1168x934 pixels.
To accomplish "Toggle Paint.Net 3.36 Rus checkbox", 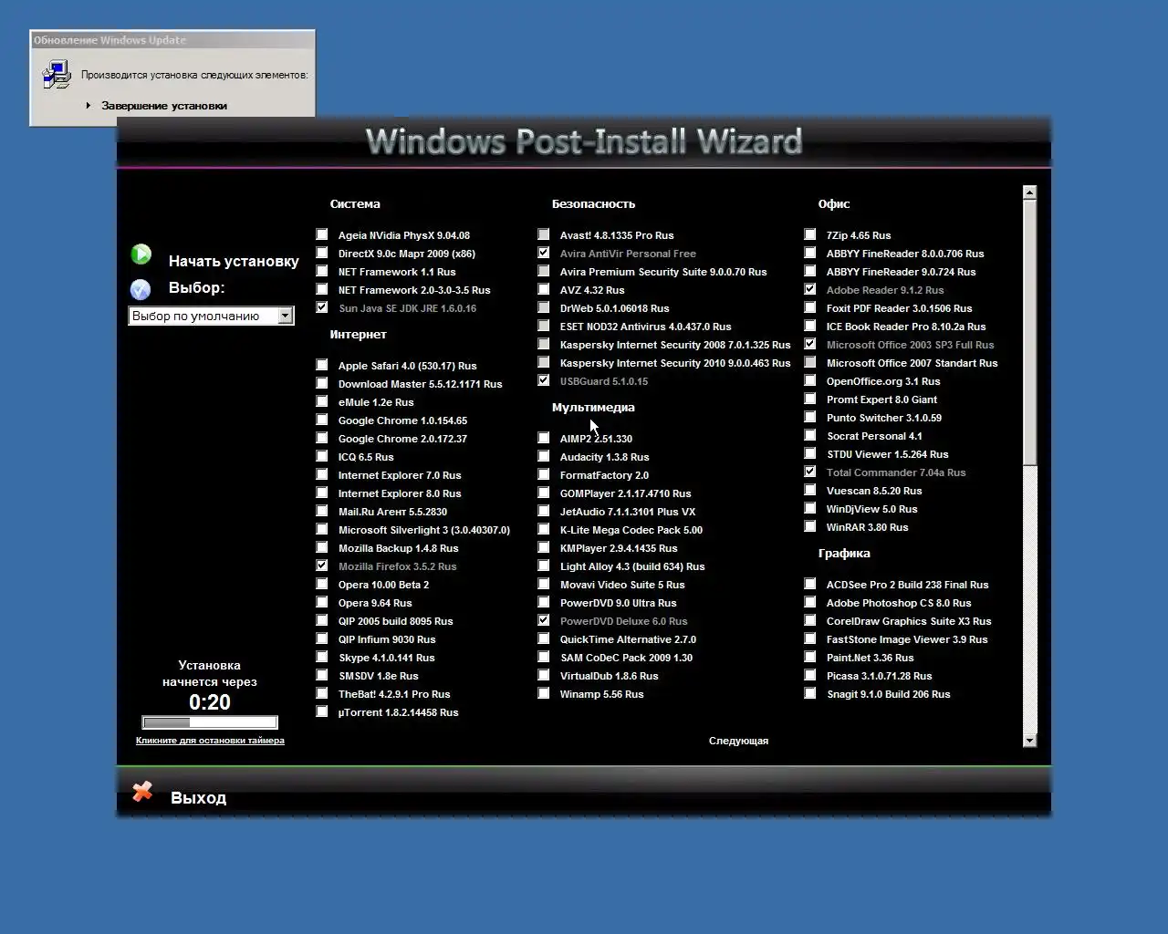I will coord(810,657).
